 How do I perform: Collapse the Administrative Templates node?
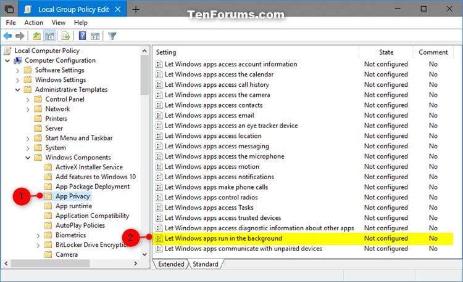point(17,90)
